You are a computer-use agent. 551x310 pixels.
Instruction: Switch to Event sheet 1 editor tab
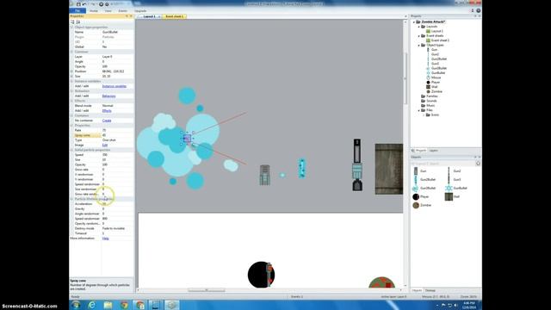click(x=174, y=16)
